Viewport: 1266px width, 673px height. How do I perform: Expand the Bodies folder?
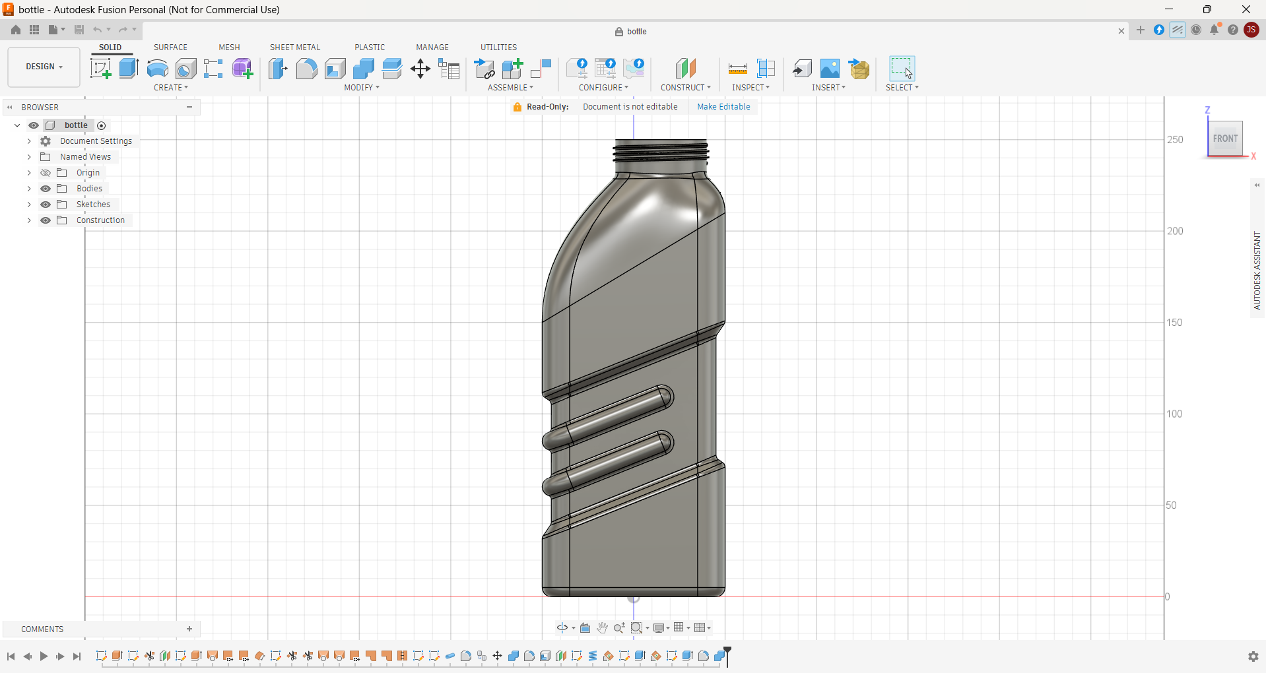click(29, 189)
